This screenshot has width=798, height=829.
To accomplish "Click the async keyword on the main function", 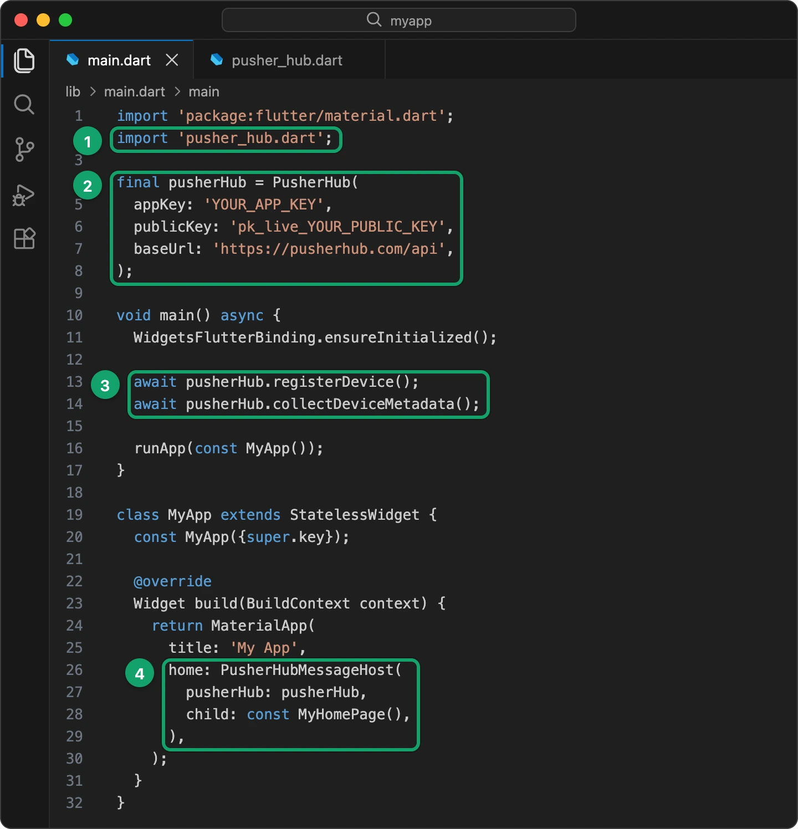I will pos(242,315).
